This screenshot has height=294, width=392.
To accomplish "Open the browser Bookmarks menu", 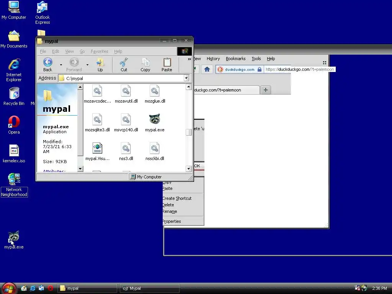I will 235,59.
